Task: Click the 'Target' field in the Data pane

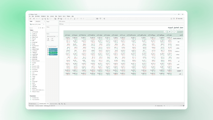Action: tap(34, 76)
